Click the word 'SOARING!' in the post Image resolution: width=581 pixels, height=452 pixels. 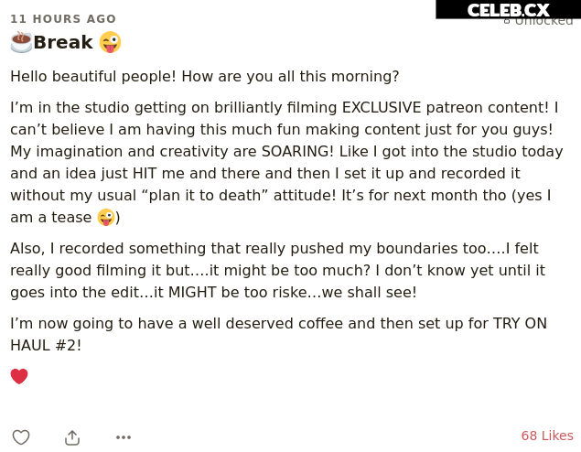tap(297, 151)
